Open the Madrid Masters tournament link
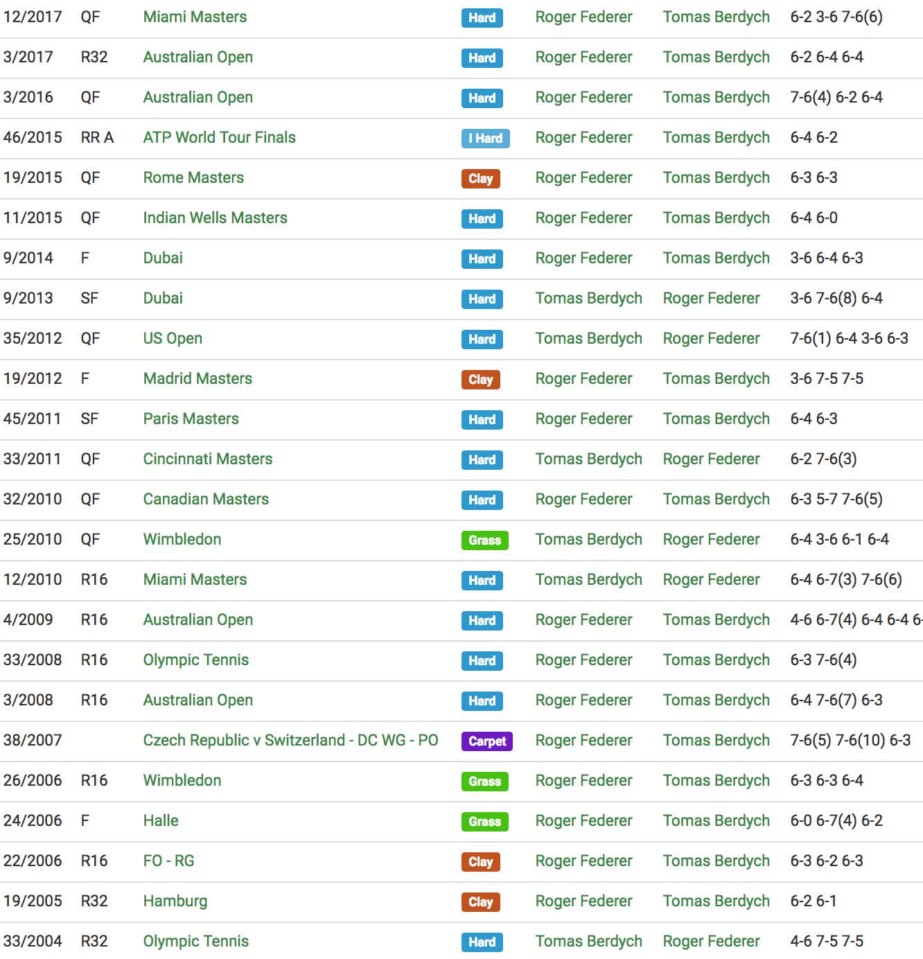 [x=197, y=378]
